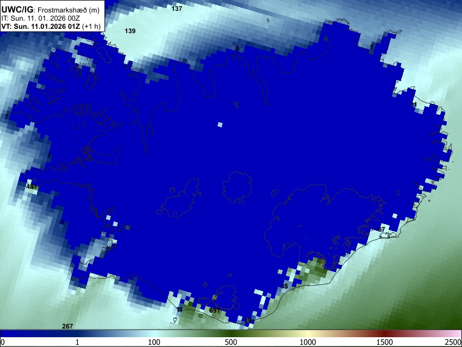The height and width of the screenshot is (347, 462).
Task: Click the VT: Sun. 11.01.2026 01Z line
Action: 40,26
